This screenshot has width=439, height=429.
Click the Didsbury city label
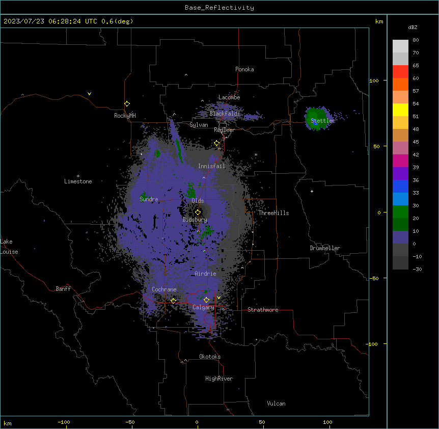[195, 220]
